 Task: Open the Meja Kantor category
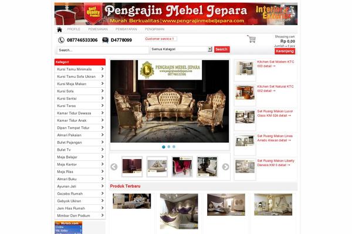(x=80, y=164)
